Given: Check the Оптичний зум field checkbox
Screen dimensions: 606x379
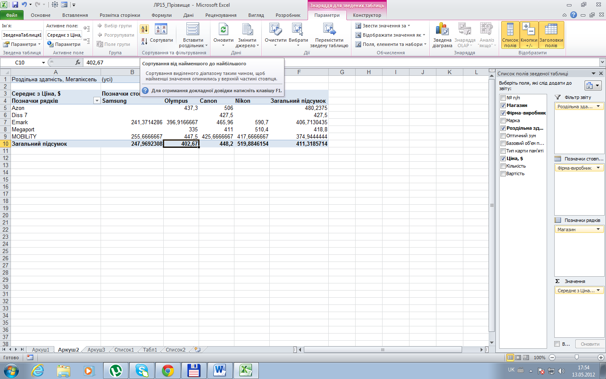Looking at the screenshot, I should (x=503, y=136).
